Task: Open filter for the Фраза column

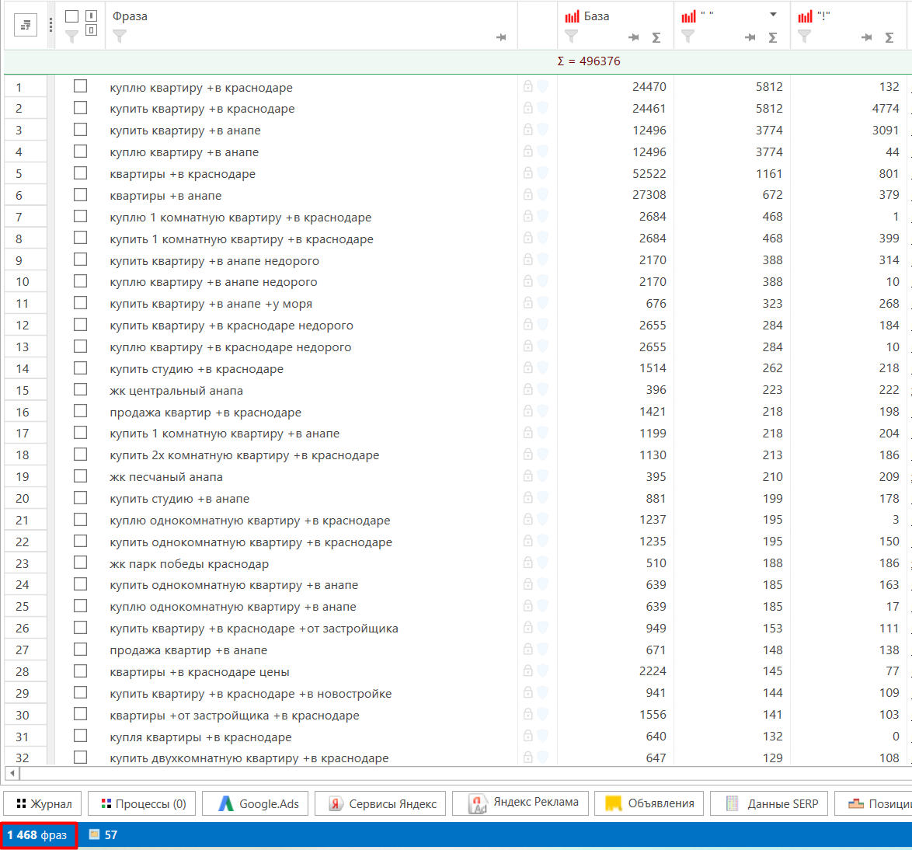Action: pyautogui.click(x=120, y=37)
